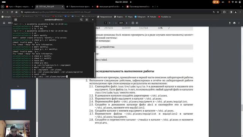The height and width of the screenshot is (137, 243).
Task: Open the Maps bookmark
Action: tap(129, 17)
